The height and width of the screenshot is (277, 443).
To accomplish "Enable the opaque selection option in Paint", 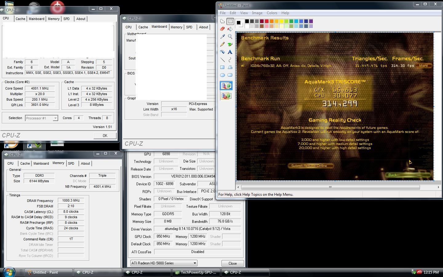I will pyautogui.click(x=226, y=86).
